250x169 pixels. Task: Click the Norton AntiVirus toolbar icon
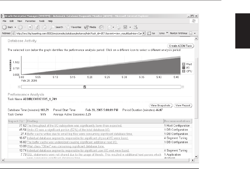[191, 33]
